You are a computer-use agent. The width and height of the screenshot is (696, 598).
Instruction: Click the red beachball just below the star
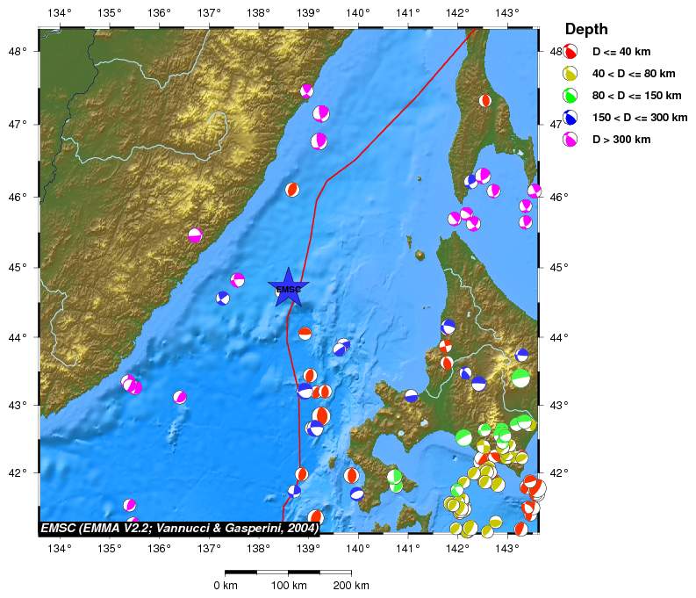pos(305,333)
